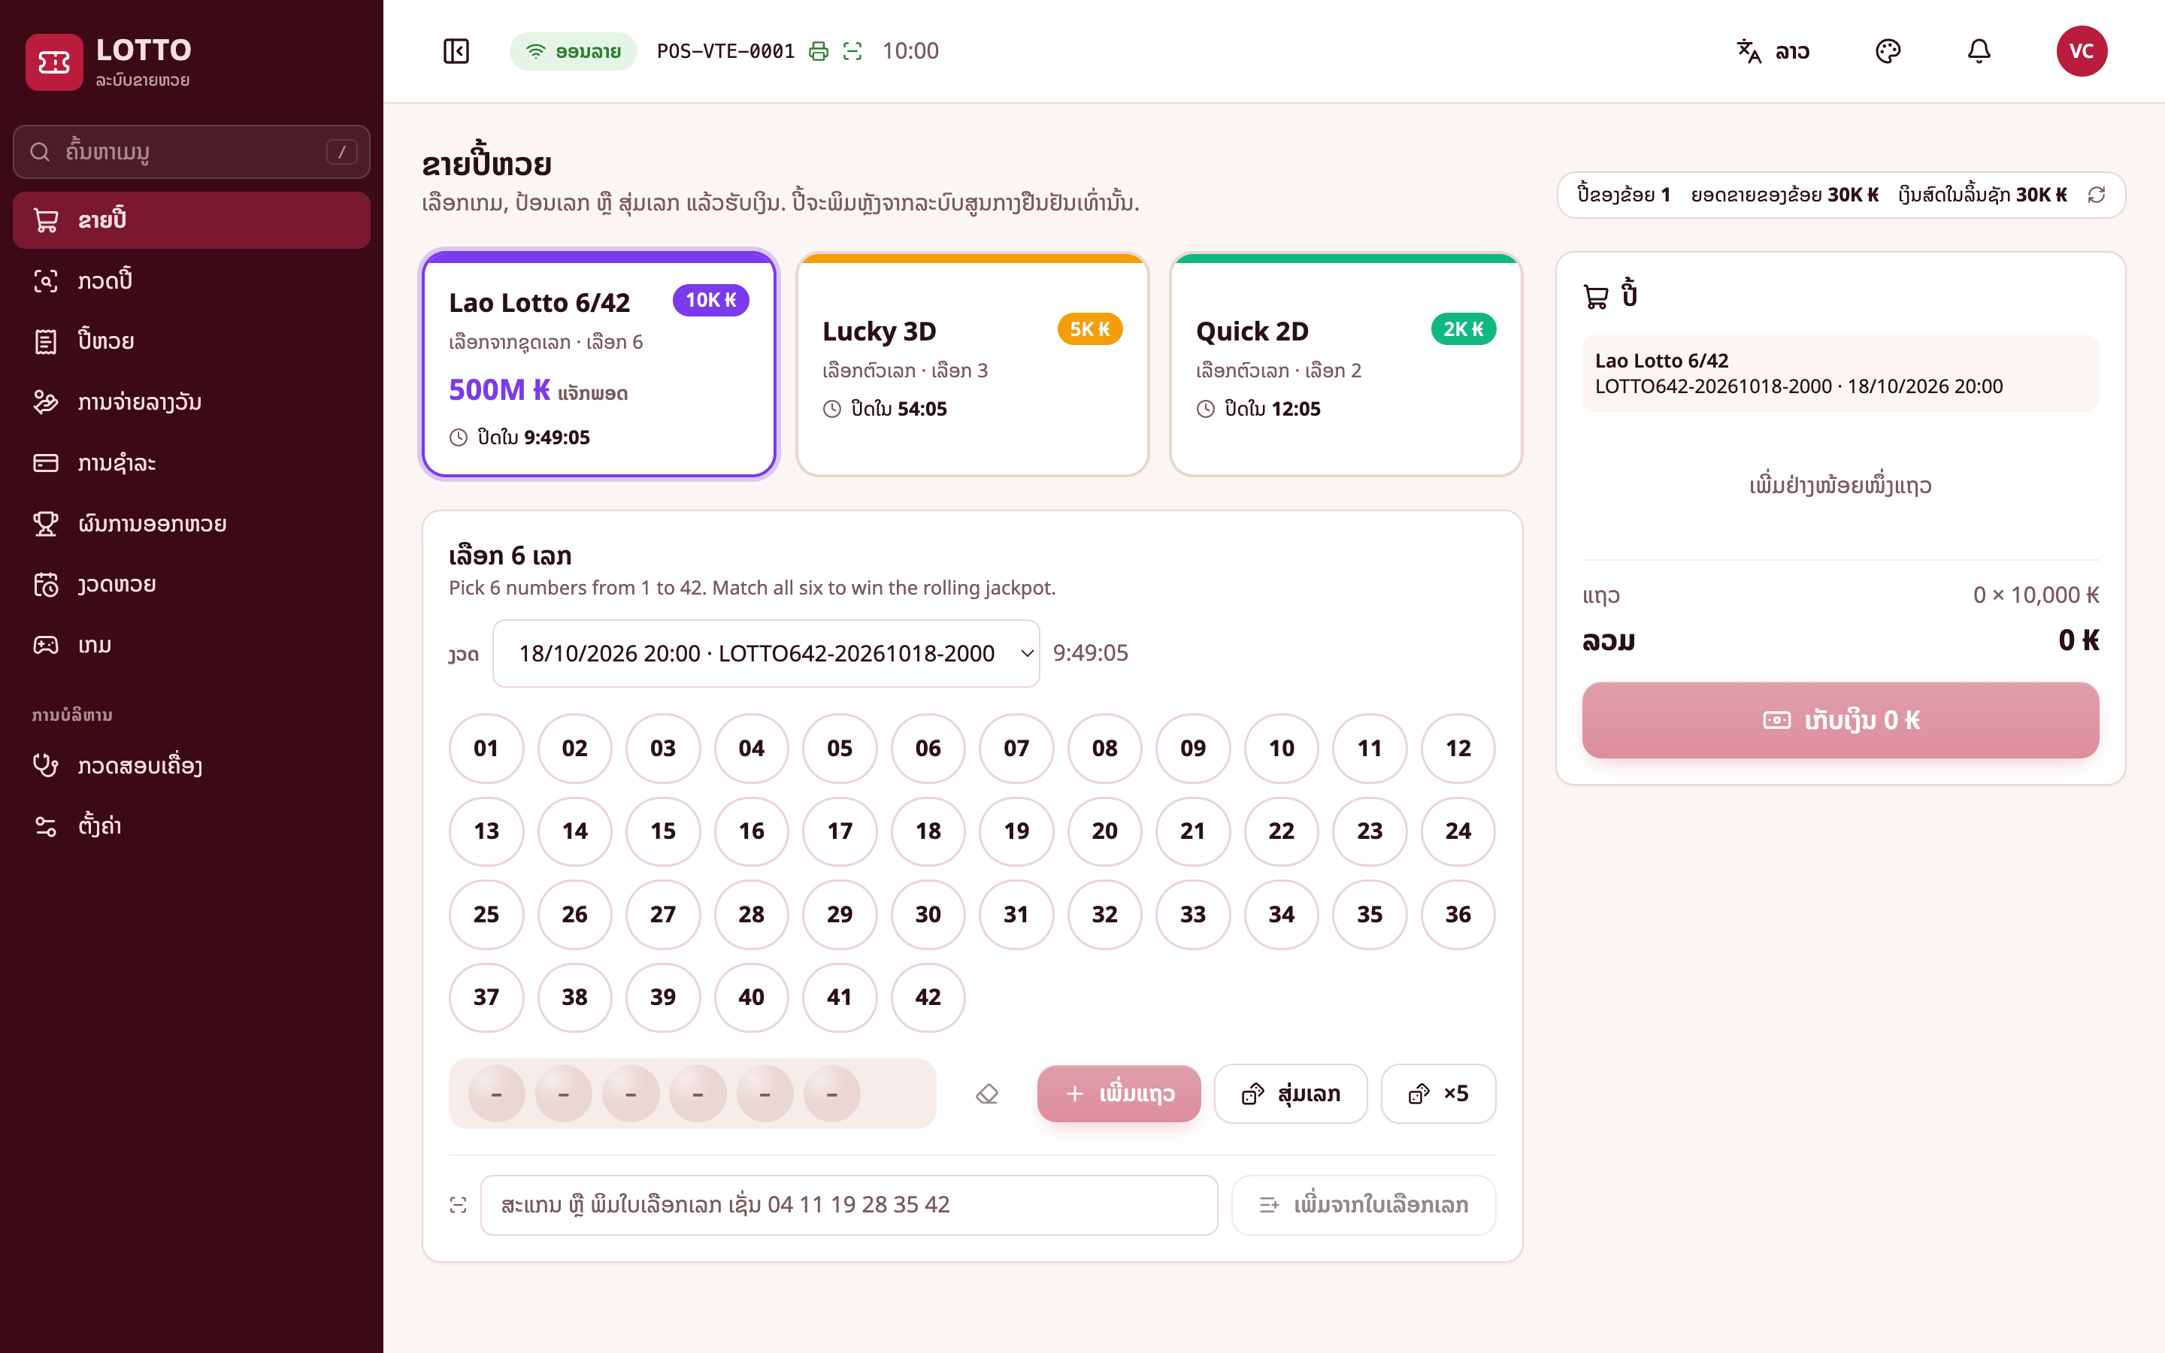Open notifications bell
This screenshot has width=2165, height=1353.
click(1979, 51)
